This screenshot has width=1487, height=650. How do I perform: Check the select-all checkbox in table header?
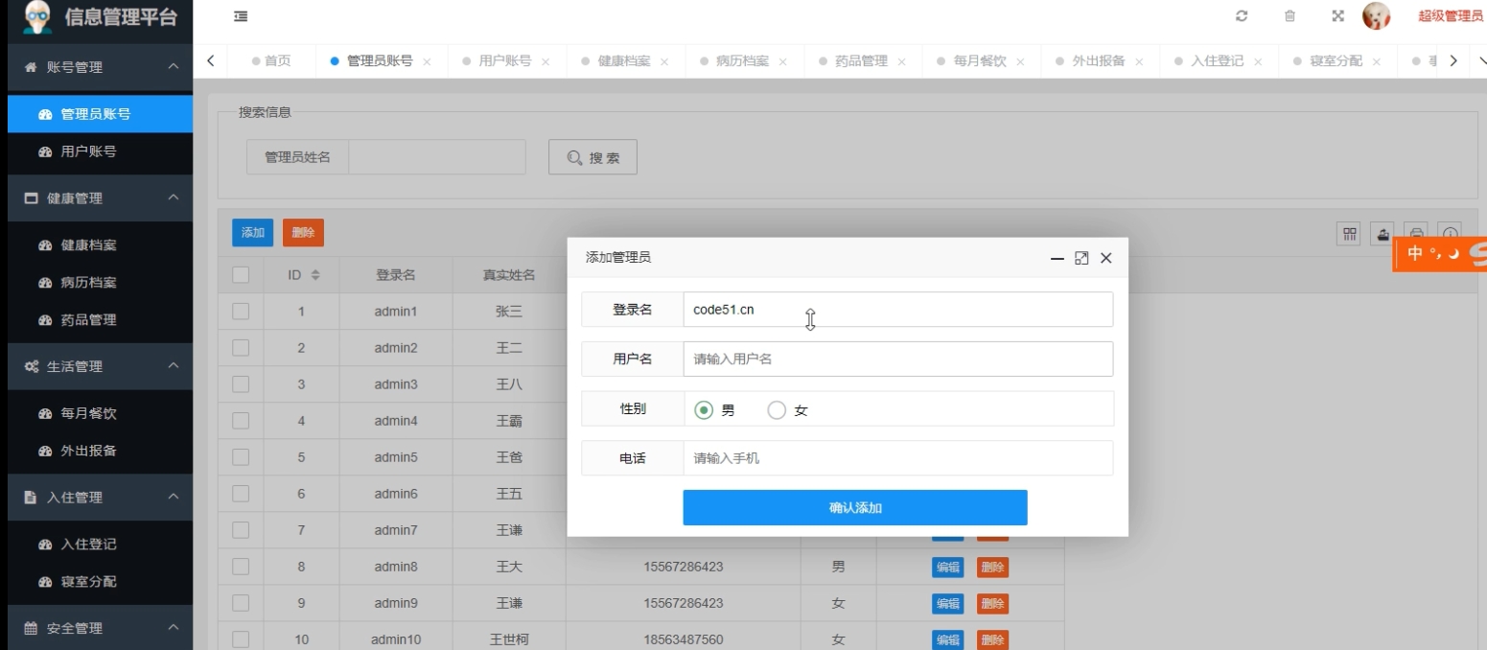[243, 274]
